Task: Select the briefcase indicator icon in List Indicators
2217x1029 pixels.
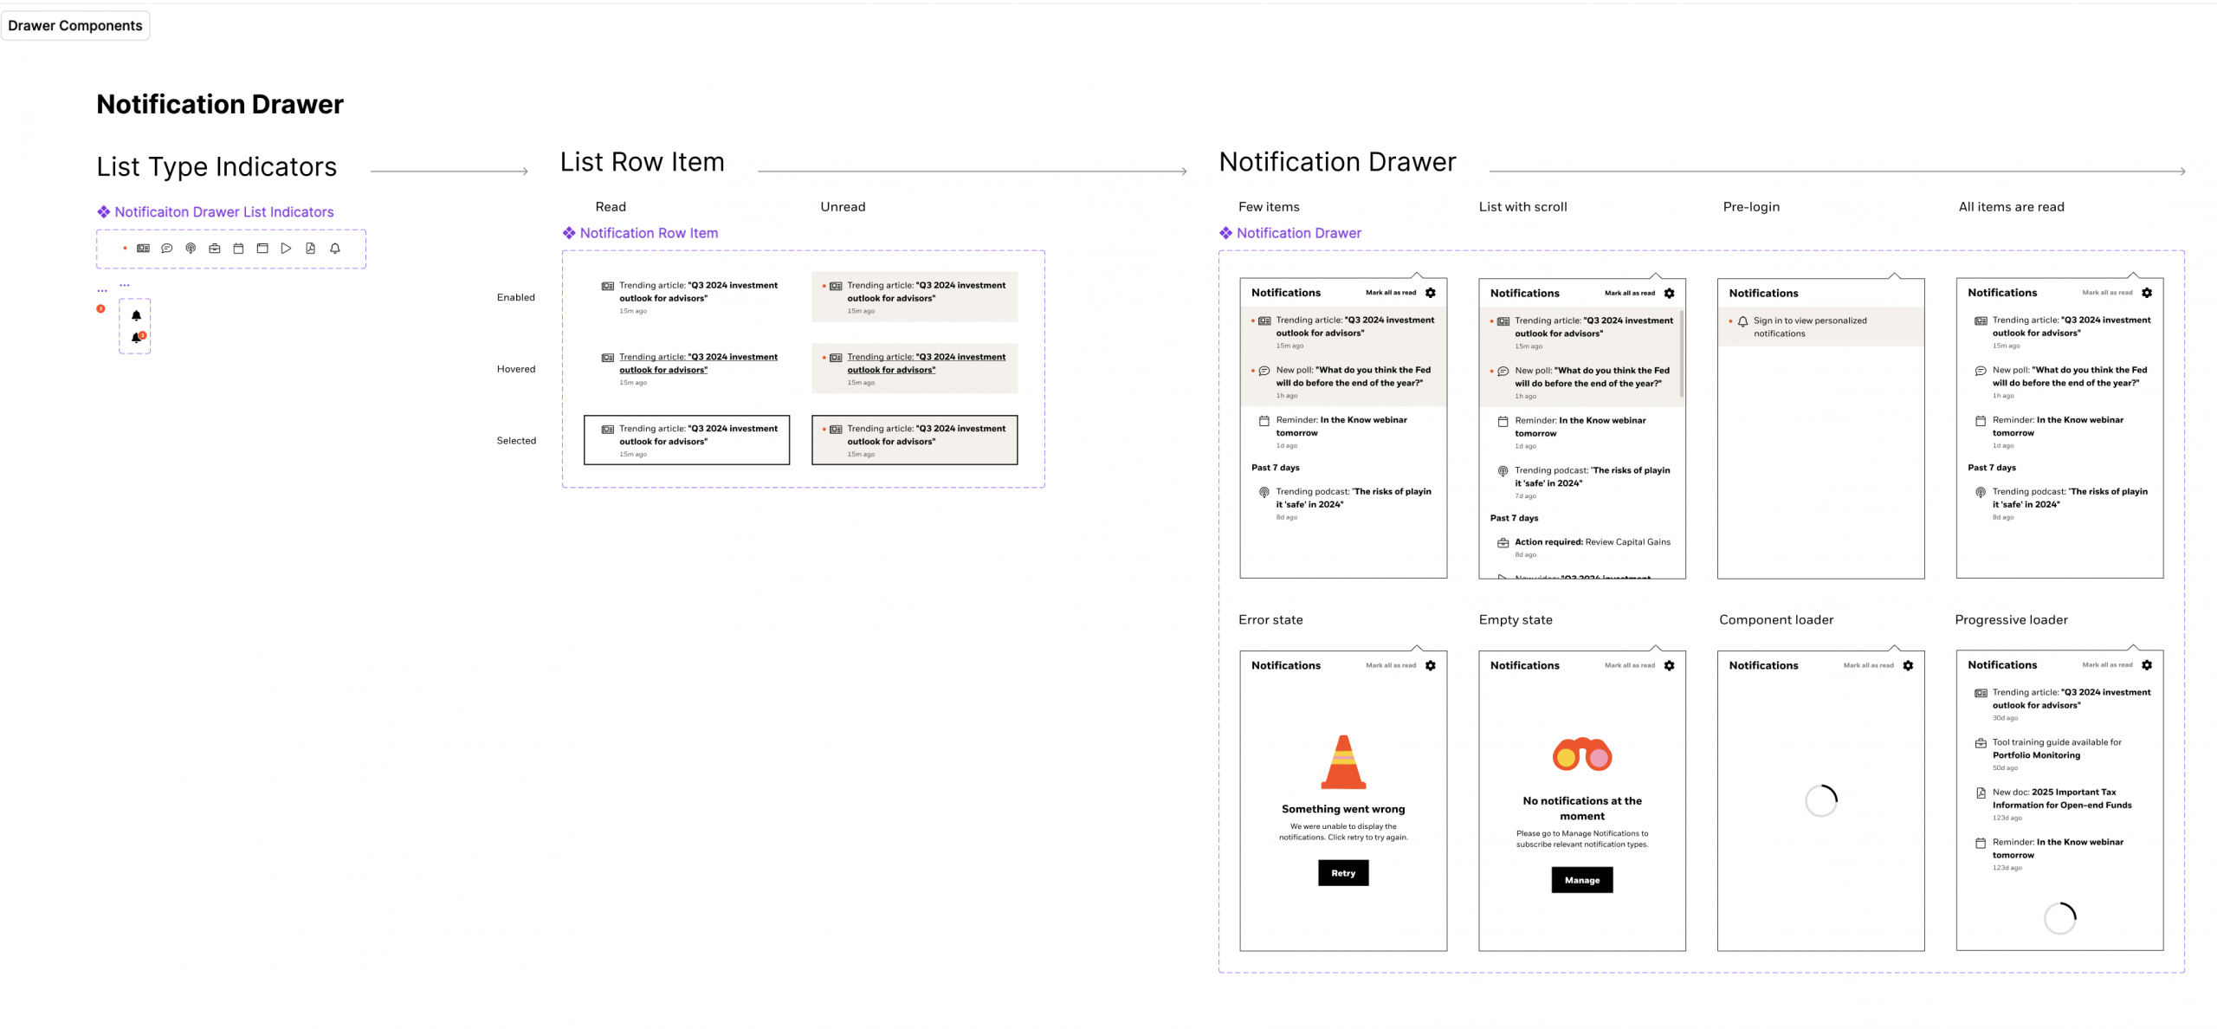Action: [215, 249]
